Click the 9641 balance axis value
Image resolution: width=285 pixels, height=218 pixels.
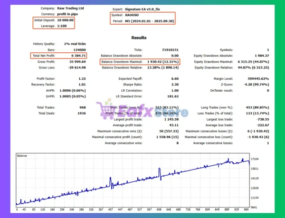tap(254, 207)
